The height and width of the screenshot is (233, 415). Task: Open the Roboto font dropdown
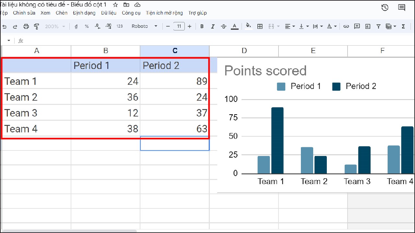click(144, 27)
